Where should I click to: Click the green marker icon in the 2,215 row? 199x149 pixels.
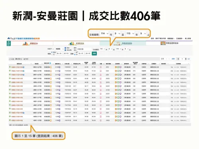(10, 75)
